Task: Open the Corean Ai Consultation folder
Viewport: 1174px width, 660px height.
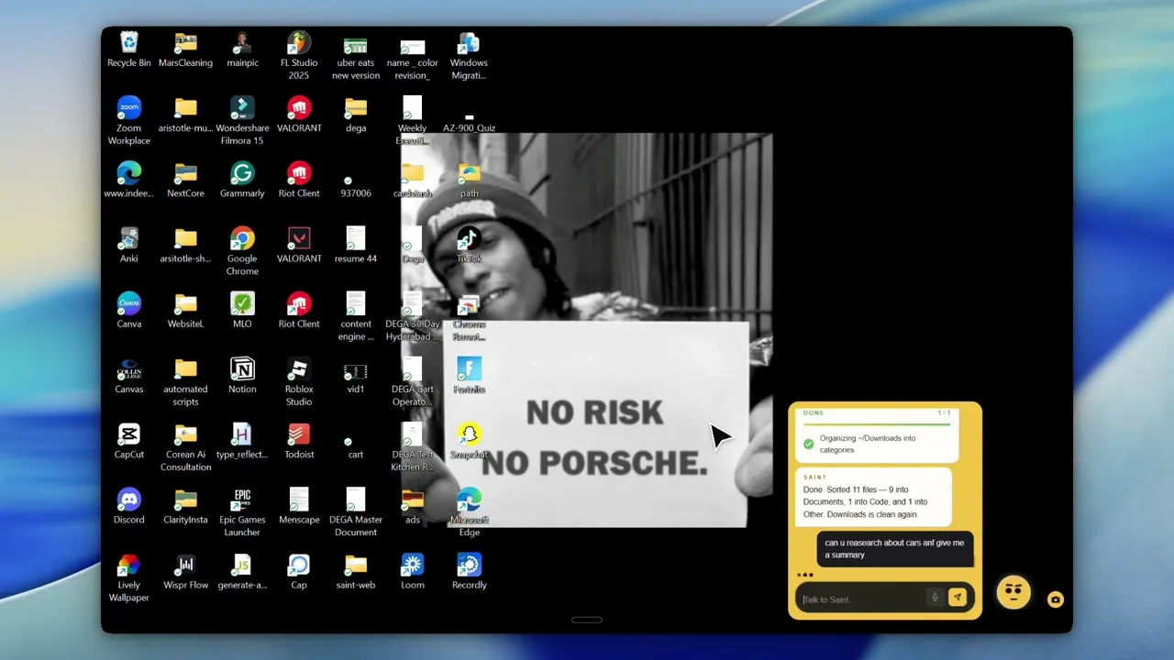Action: 186,446
